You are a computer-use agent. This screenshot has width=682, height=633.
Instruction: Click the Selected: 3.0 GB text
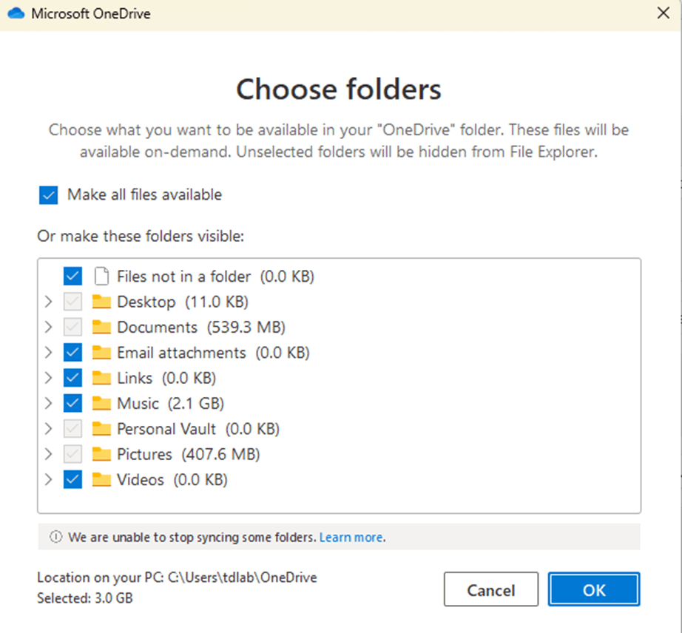click(x=85, y=598)
